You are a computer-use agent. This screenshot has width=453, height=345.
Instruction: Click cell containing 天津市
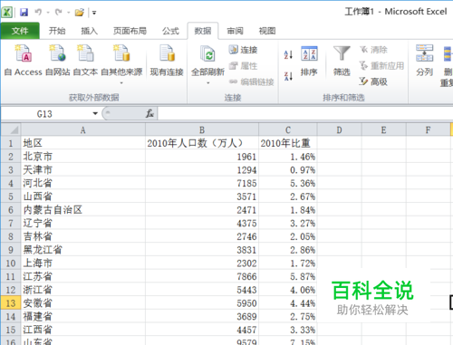click(x=83, y=169)
